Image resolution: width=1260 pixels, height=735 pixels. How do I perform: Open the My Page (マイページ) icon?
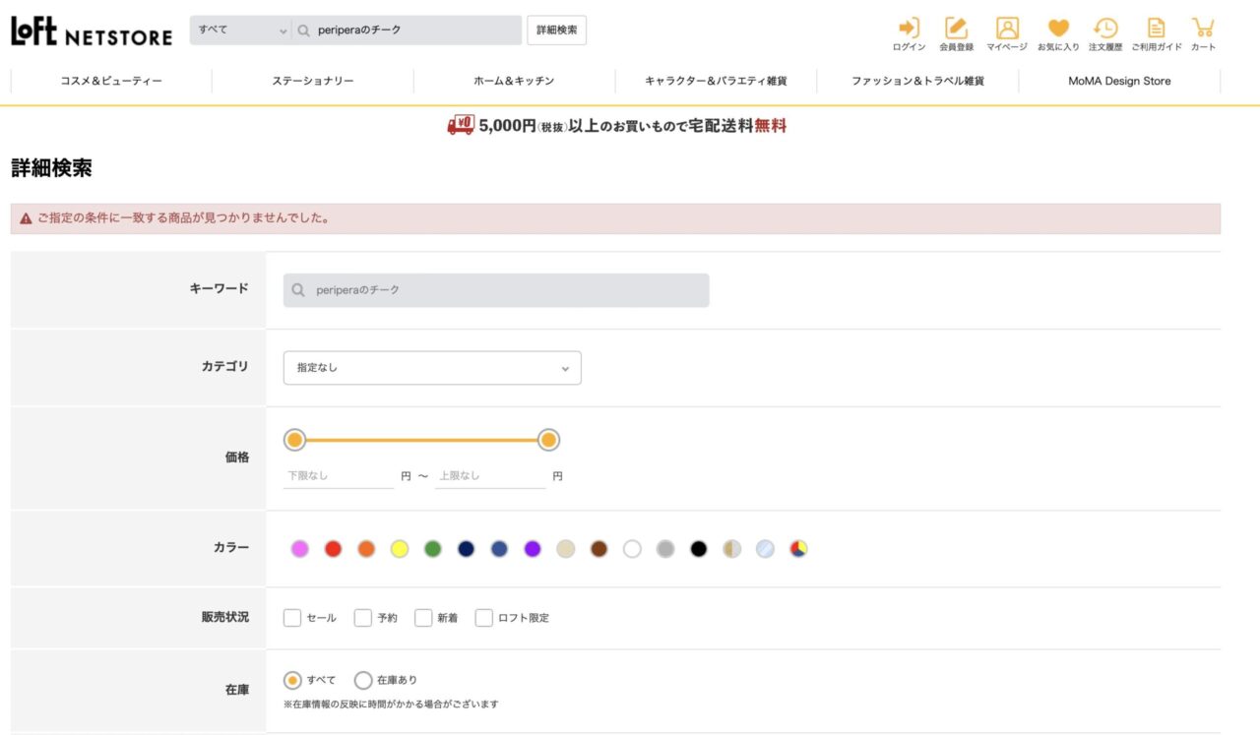[1007, 34]
